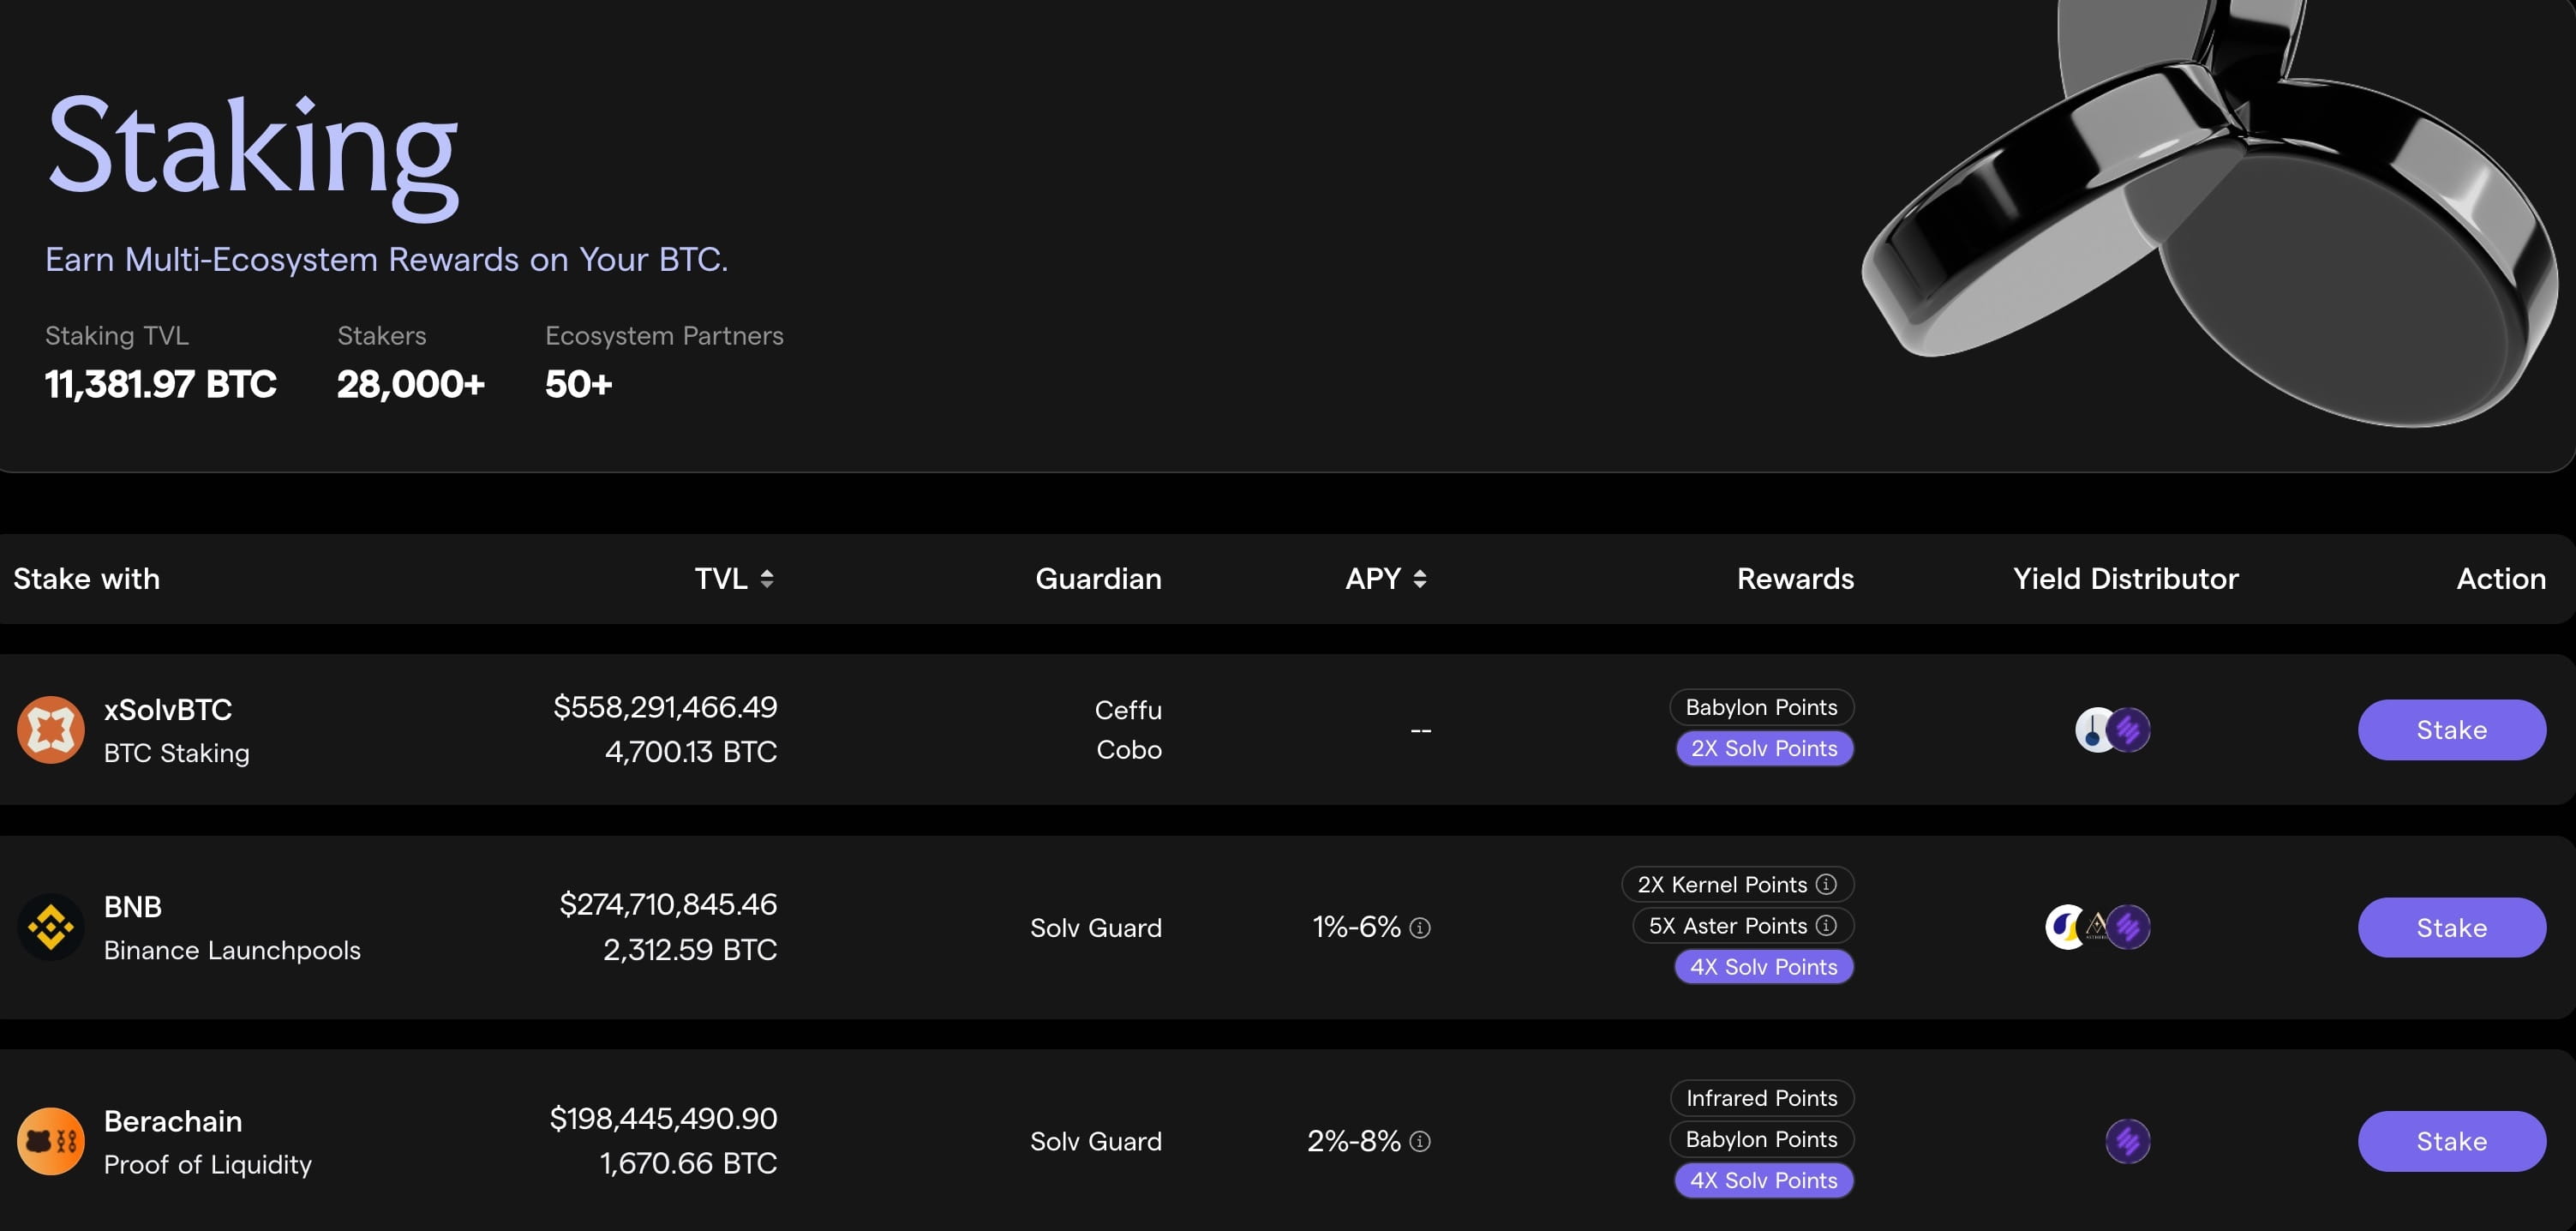Sort table by TVL column arrows

(766, 578)
